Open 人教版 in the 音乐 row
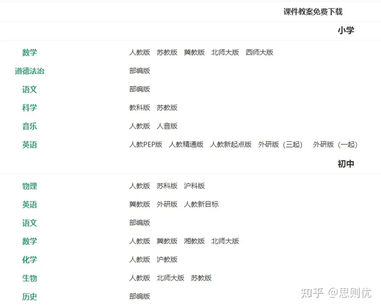 140,126
